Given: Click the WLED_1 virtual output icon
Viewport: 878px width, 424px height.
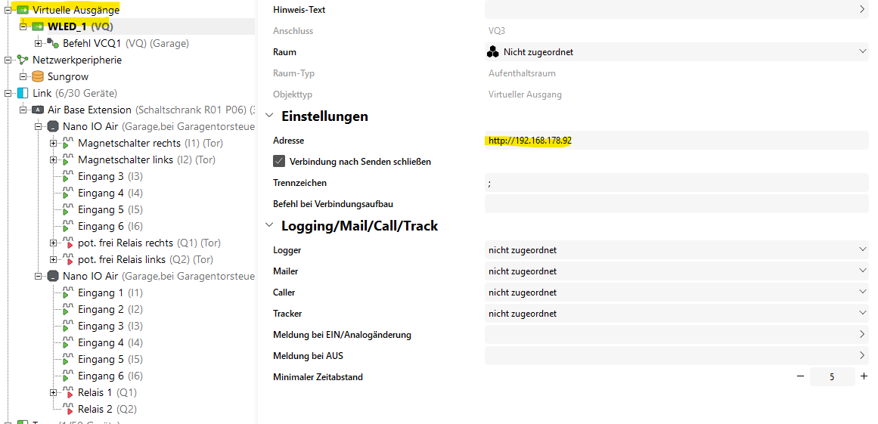Looking at the screenshot, I should tap(38, 26).
